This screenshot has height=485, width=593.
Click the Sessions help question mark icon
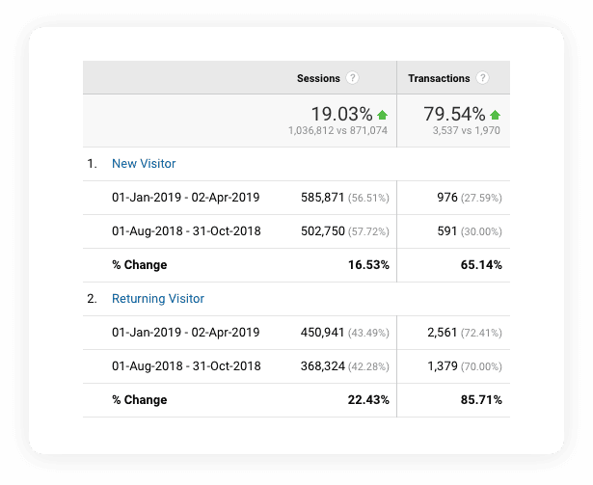pos(353,78)
